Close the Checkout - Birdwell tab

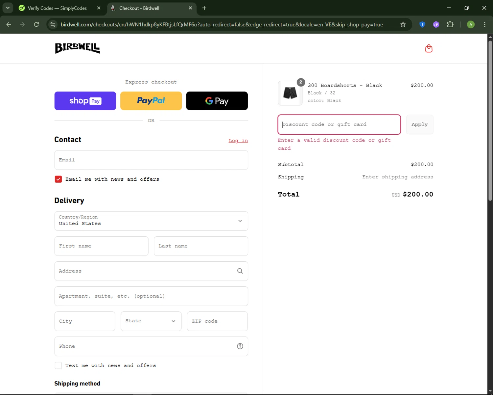pos(190,8)
